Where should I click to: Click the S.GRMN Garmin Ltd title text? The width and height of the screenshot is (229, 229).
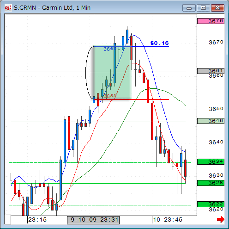click(52, 8)
